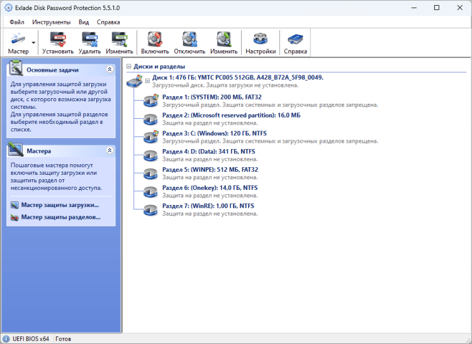Click "Загрузочный диск. Защита загрузки не установлена." text
The width and height of the screenshot is (472, 344).
(x=225, y=85)
